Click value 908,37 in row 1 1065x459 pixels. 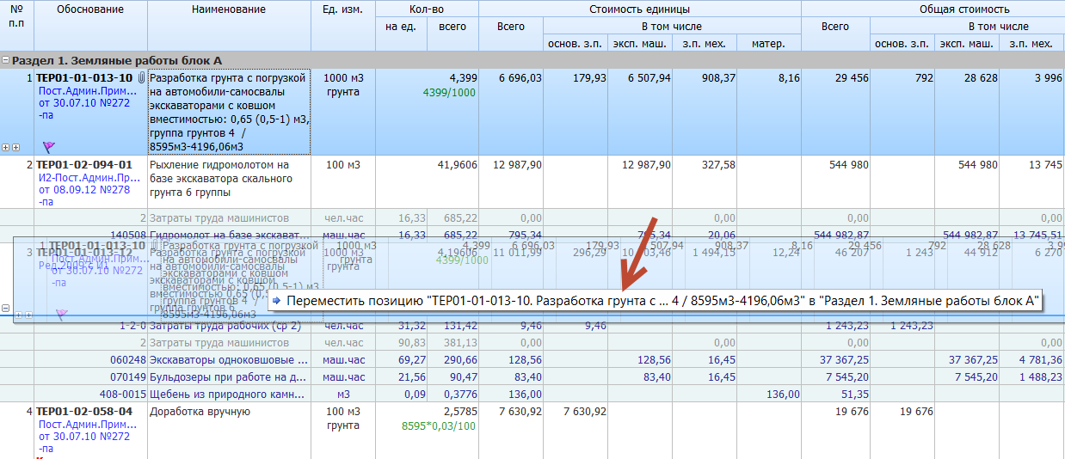[x=717, y=78]
